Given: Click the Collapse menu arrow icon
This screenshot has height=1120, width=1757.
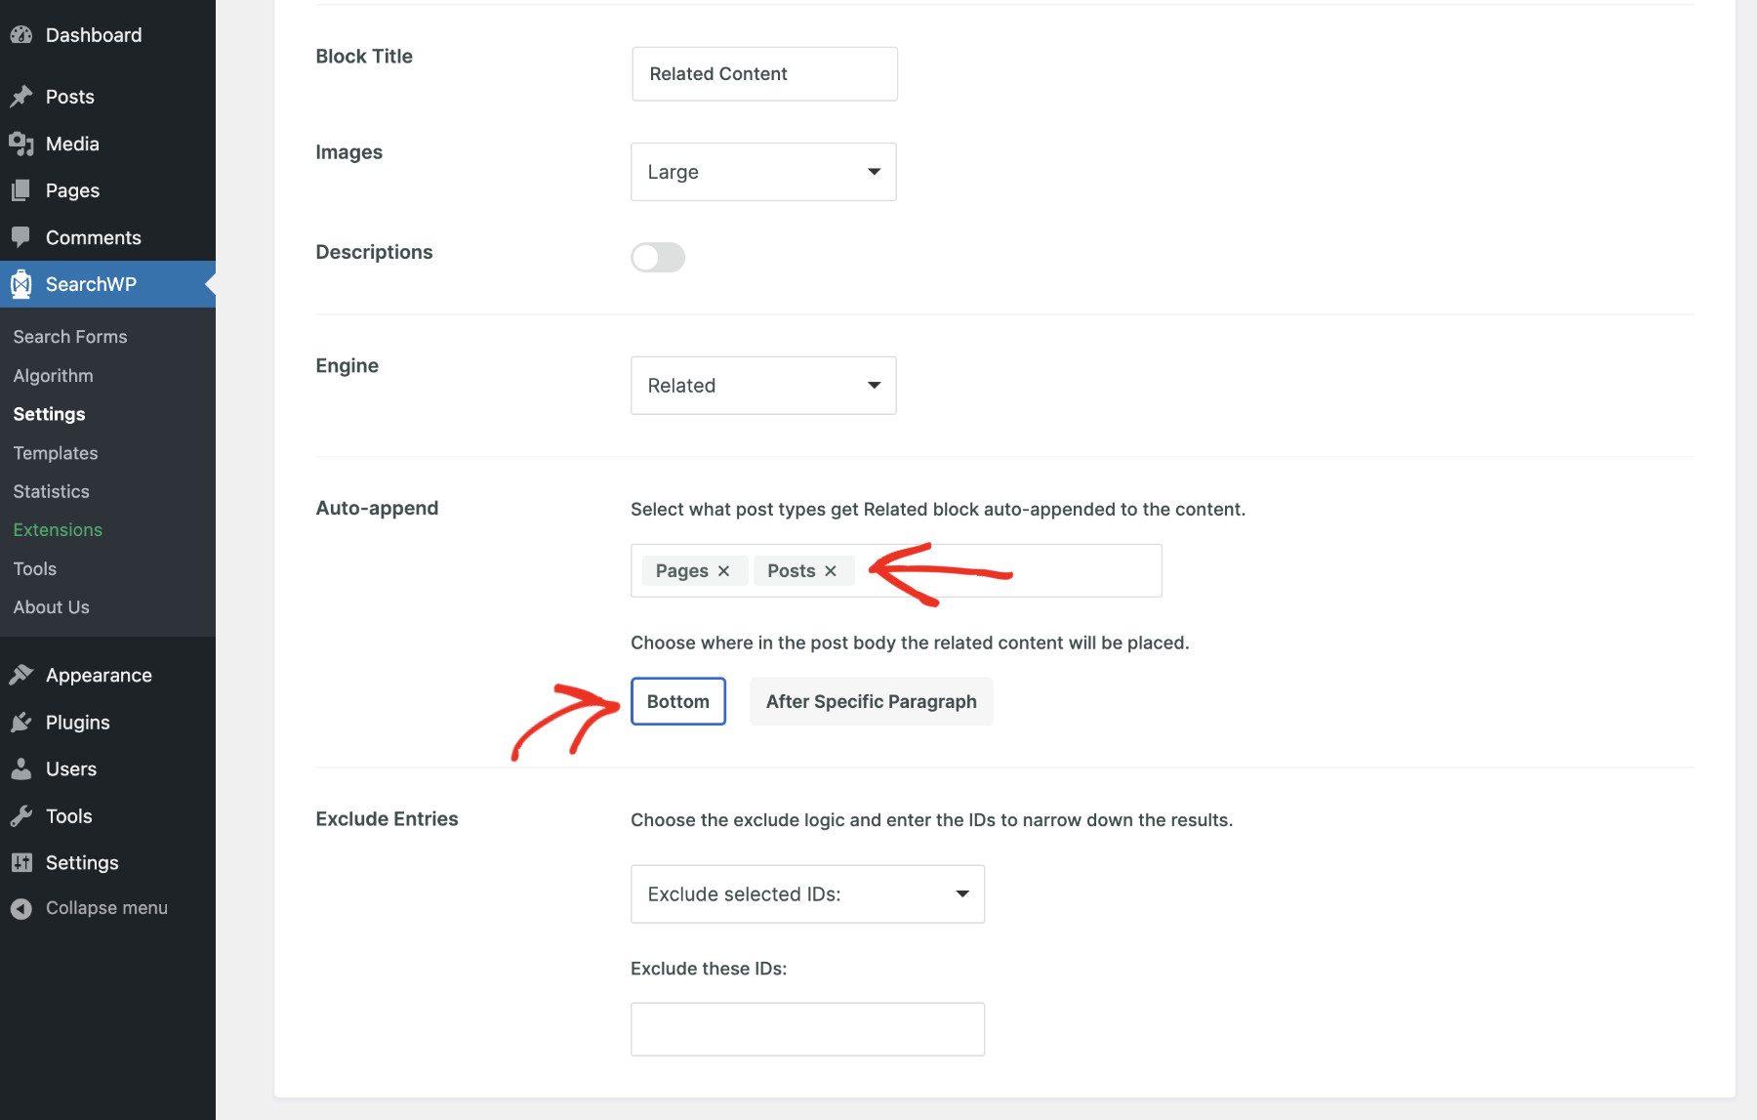Looking at the screenshot, I should (21, 908).
